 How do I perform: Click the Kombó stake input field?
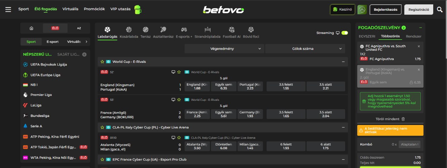pyautogui.click(x=409, y=144)
